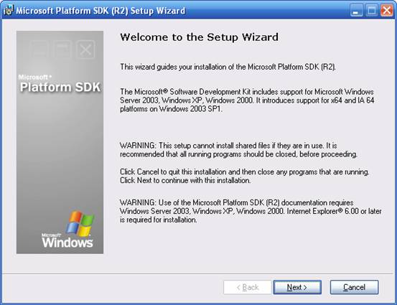Click the warning about shared files in use
This screenshot has width=397, height=305.
238,150
